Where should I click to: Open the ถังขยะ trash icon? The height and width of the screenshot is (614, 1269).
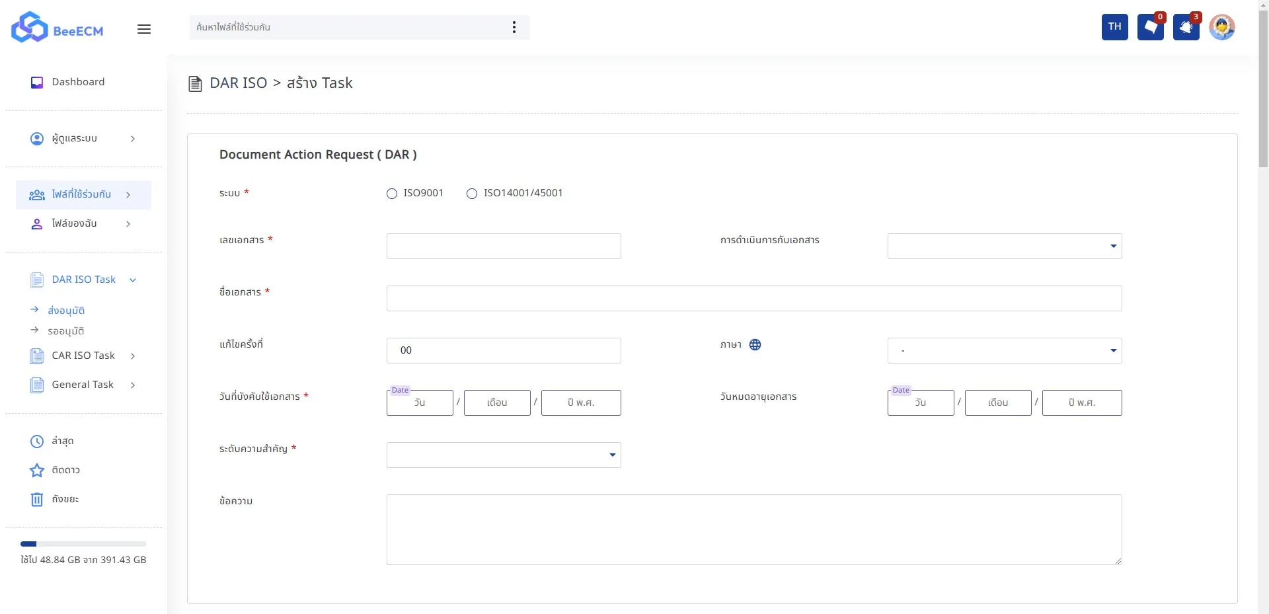(x=37, y=500)
